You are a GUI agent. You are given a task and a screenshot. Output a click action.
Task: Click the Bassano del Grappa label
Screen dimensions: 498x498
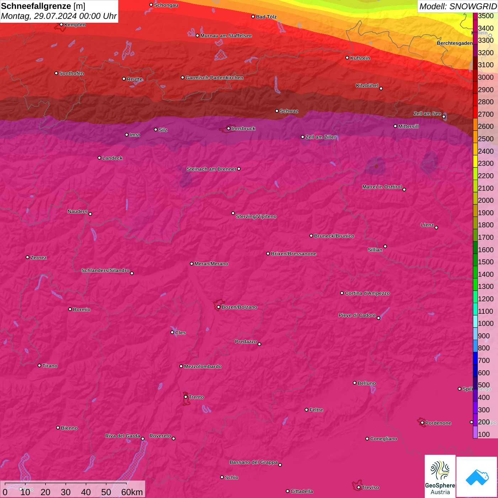[x=253, y=462]
